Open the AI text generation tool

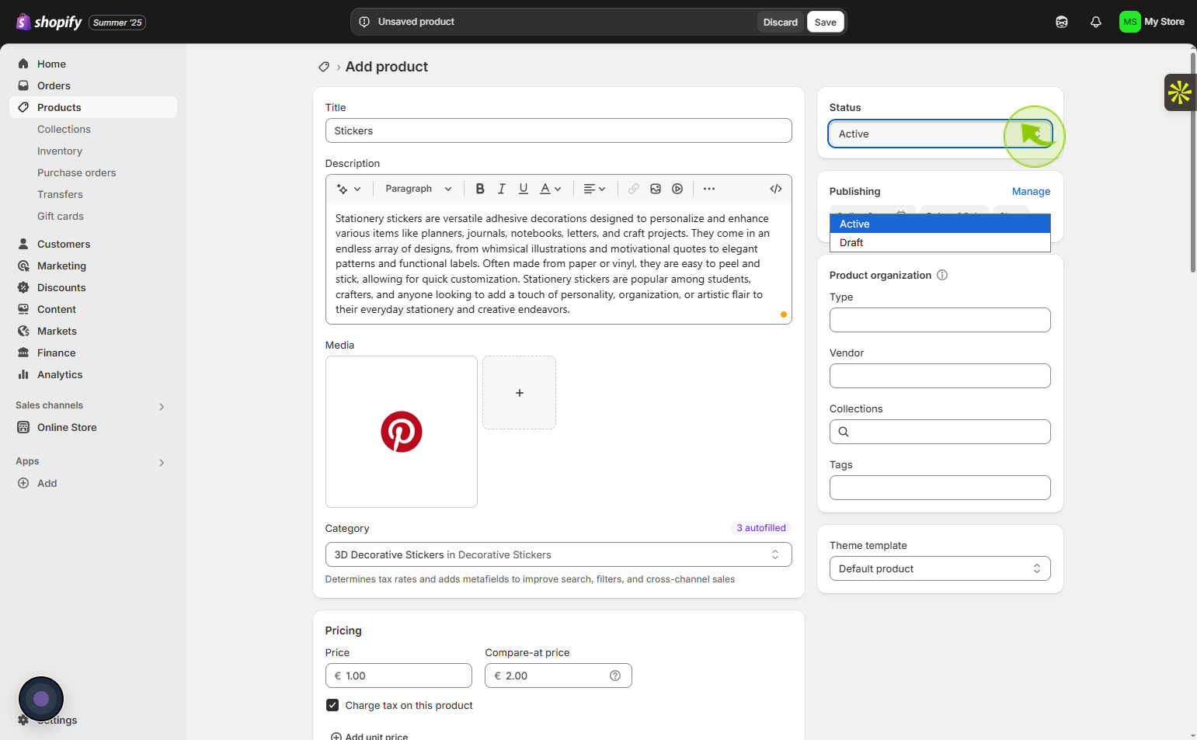click(x=349, y=189)
